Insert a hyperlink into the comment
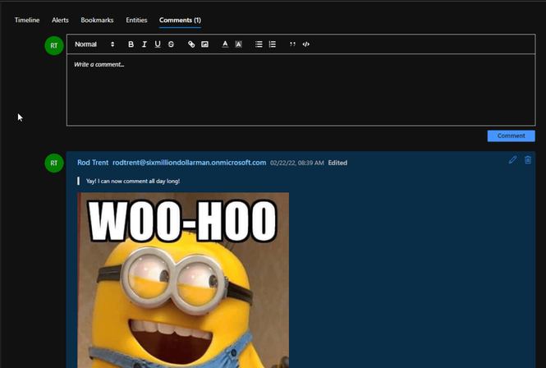Viewport: 546px width, 368px height. (x=191, y=44)
